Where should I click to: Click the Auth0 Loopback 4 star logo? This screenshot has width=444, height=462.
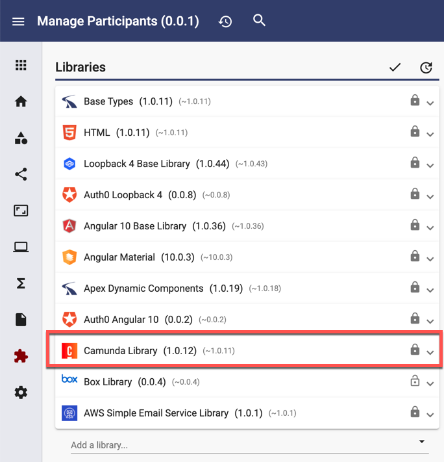[x=69, y=195]
